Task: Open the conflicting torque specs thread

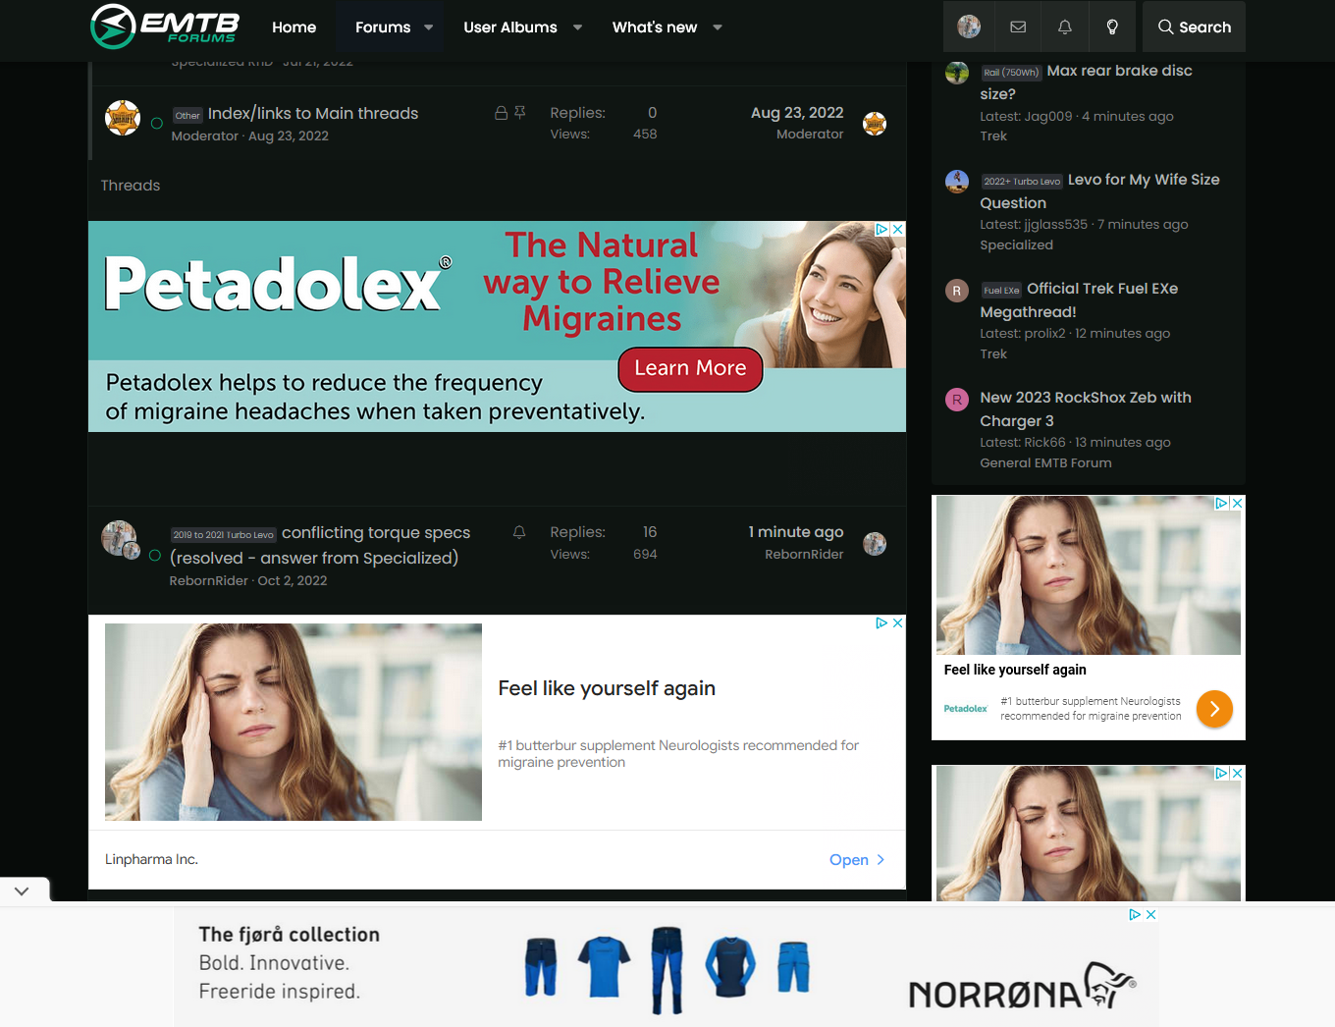Action: (320, 545)
